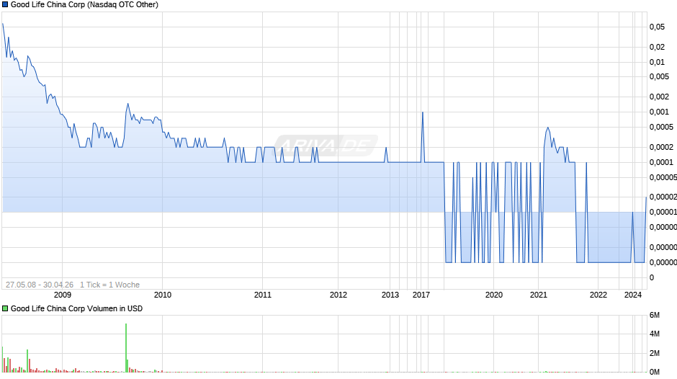This screenshot has width=677, height=379.
Task: Click the 0,01 price axis label
Action: pos(657,62)
